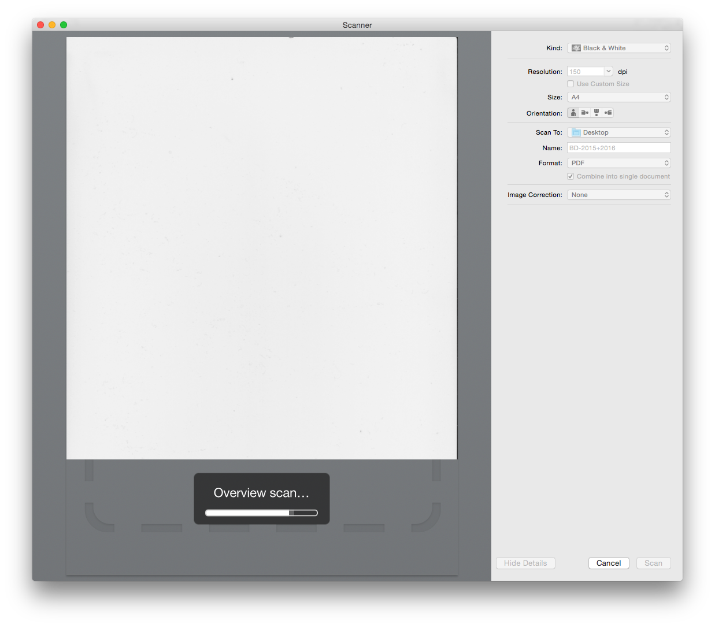Pick the upside-down orientation icon
This screenshot has height=627, width=715.
[597, 113]
